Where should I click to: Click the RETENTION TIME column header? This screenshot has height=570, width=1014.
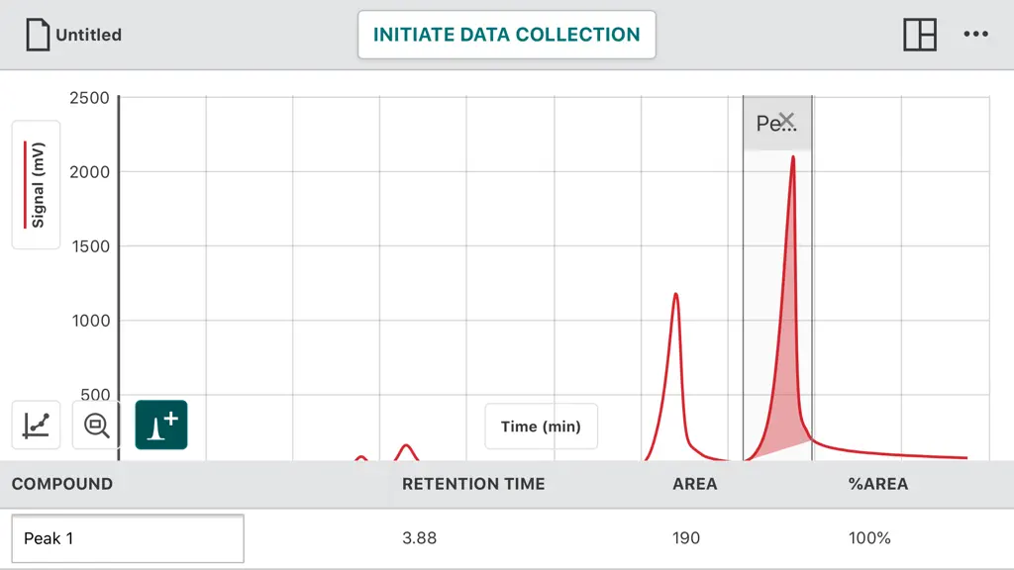pos(473,484)
